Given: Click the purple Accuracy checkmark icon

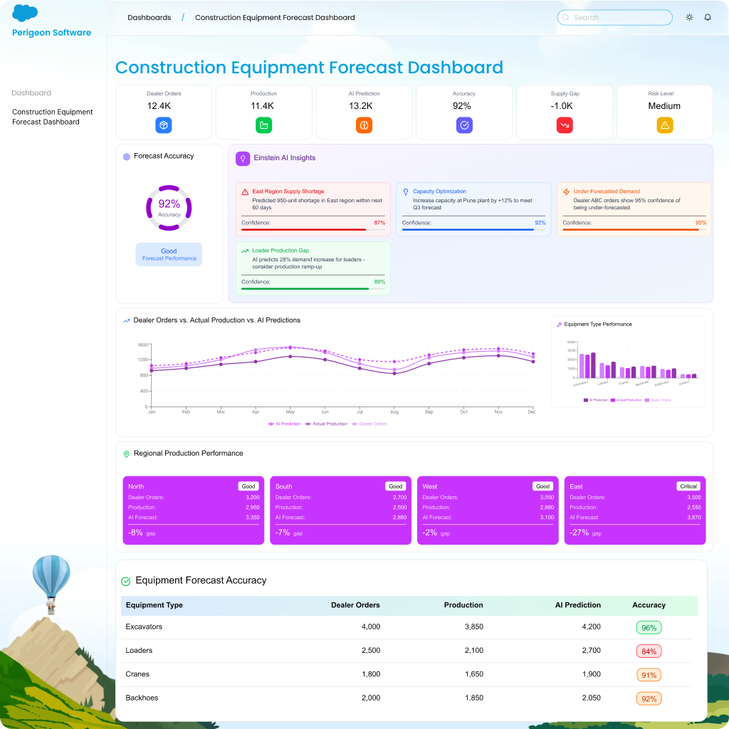Looking at the screenshot, I should pos(464,125).
